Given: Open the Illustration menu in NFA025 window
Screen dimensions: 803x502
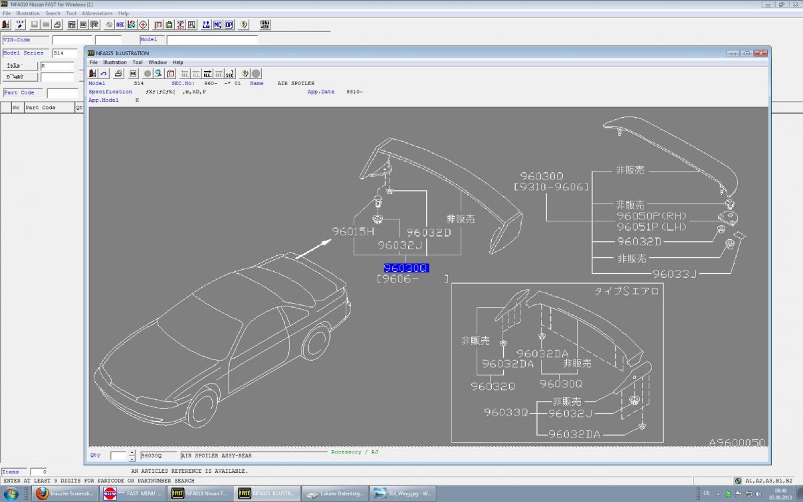Looking at the screenshot, I should point(114,63).
